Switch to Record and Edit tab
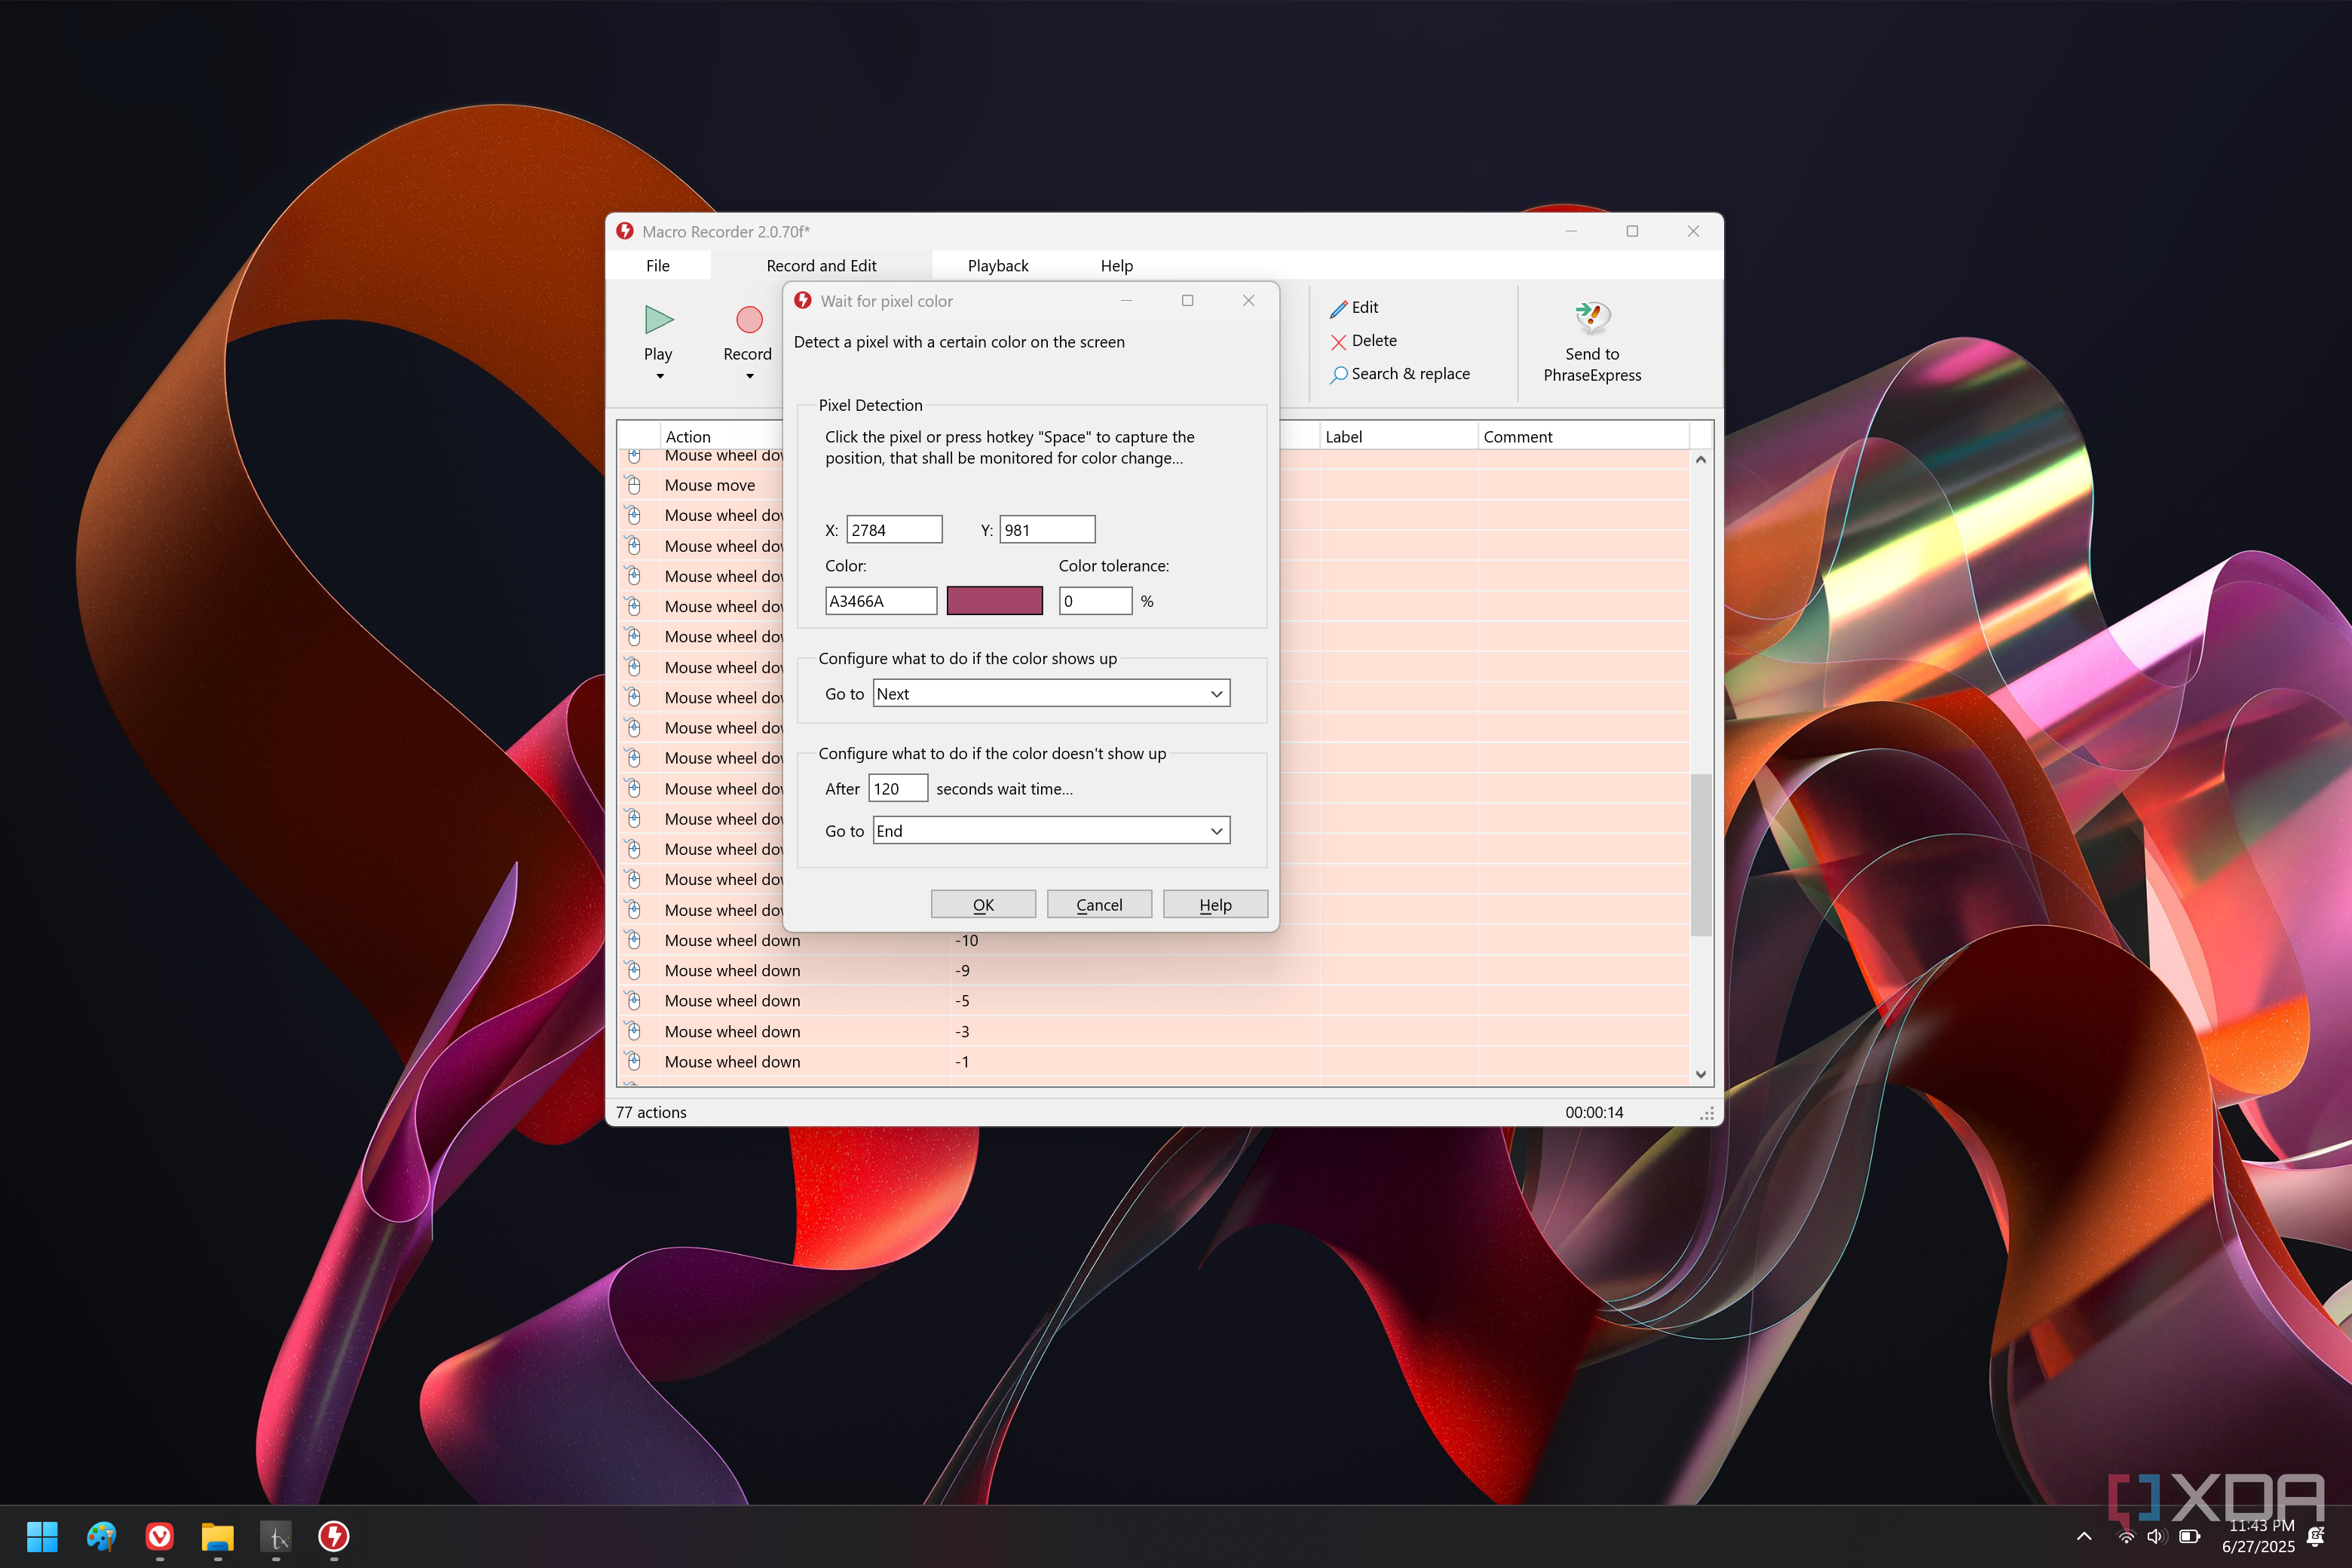Image resolution: width=2352 pixels, height=1568 pixels. (821, 266)
